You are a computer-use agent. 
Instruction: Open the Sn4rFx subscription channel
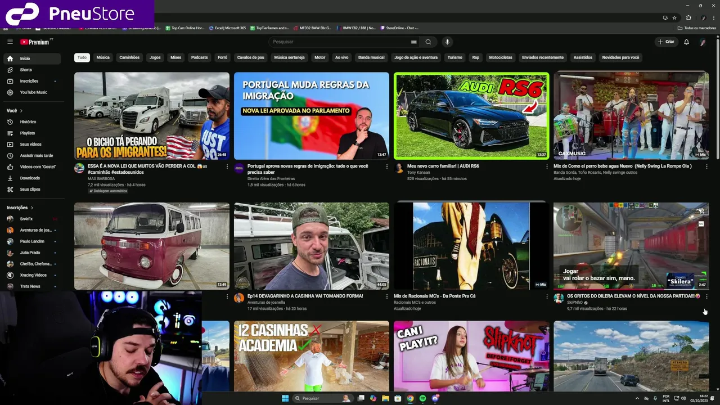tap(31, 219)
